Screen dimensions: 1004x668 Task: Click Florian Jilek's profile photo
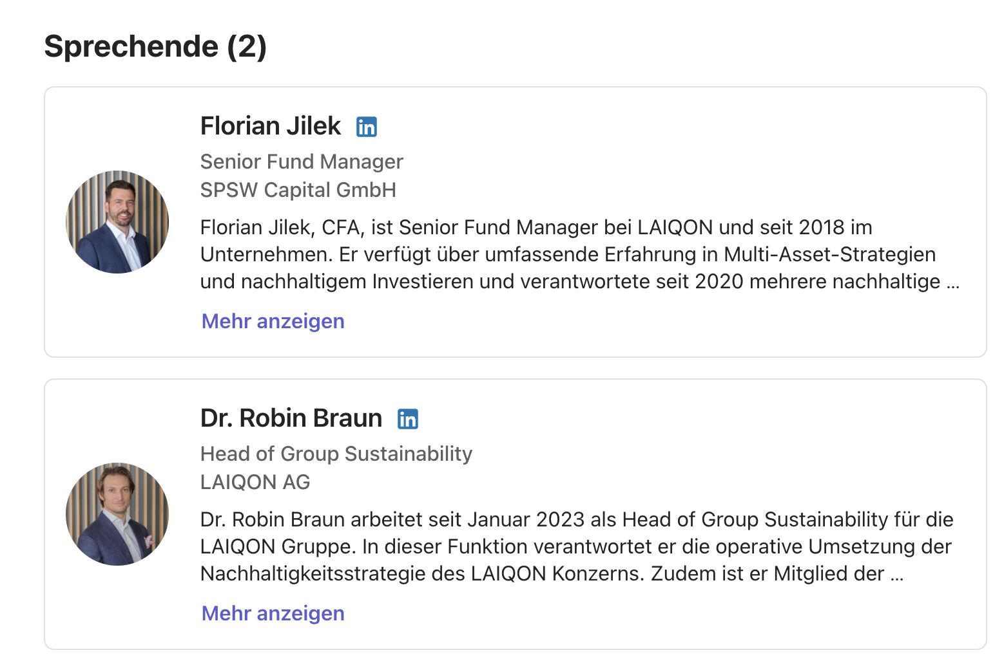pyautogui.click(x=117, y=222)
